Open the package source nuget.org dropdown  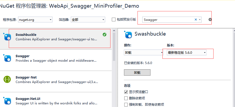35,20
